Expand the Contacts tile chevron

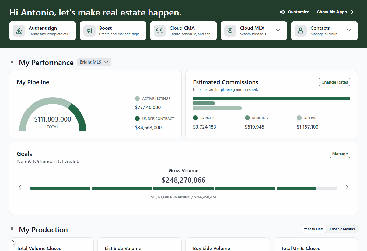coord(349,30)
